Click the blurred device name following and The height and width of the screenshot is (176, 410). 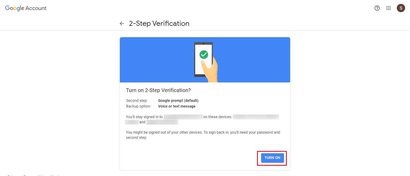(162, 122)
